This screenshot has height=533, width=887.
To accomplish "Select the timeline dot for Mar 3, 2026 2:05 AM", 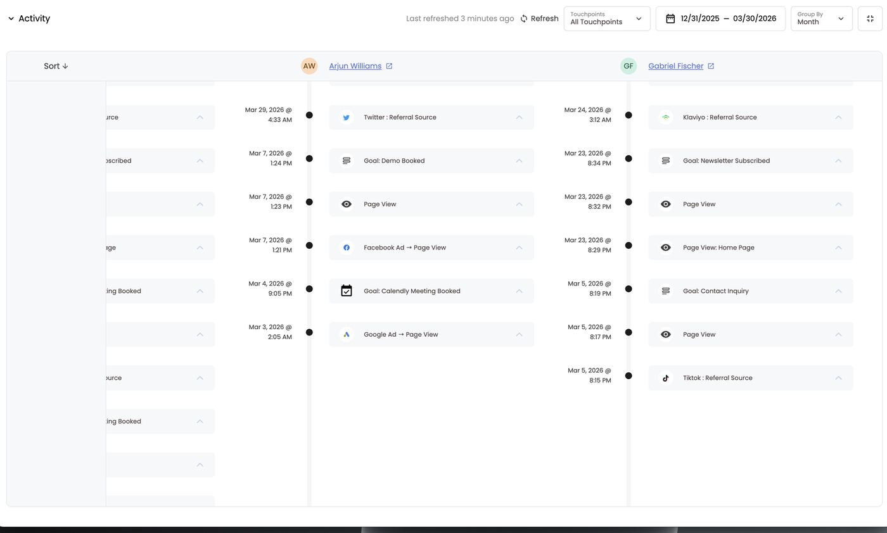I will (309, 332).
